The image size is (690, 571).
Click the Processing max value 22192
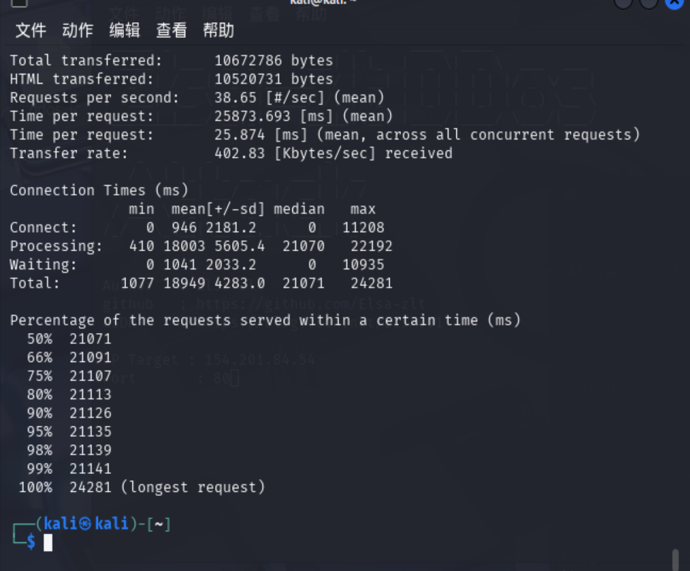(x=371, y=246)
